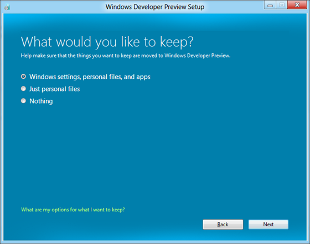This screenshot has width=310, height=244.
Task: Click the 'What would you like to keep?' heading
Action: tap(107, 42)
